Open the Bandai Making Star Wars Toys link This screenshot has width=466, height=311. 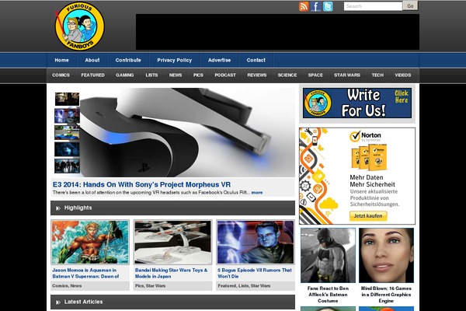(x=171, y=273)
